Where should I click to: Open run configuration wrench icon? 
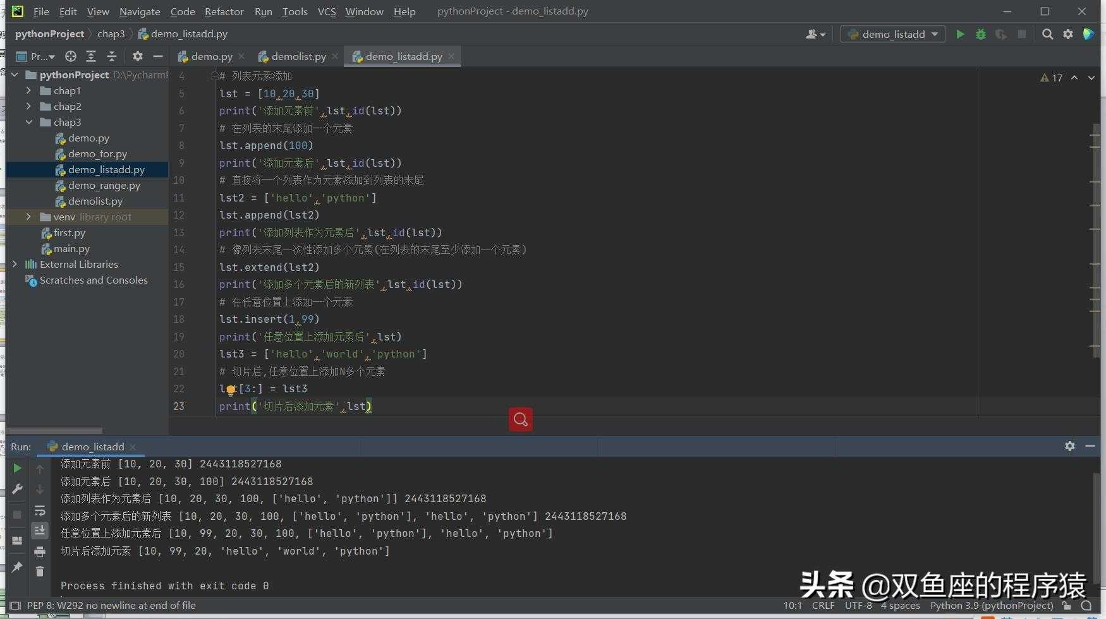pos(18,489)
